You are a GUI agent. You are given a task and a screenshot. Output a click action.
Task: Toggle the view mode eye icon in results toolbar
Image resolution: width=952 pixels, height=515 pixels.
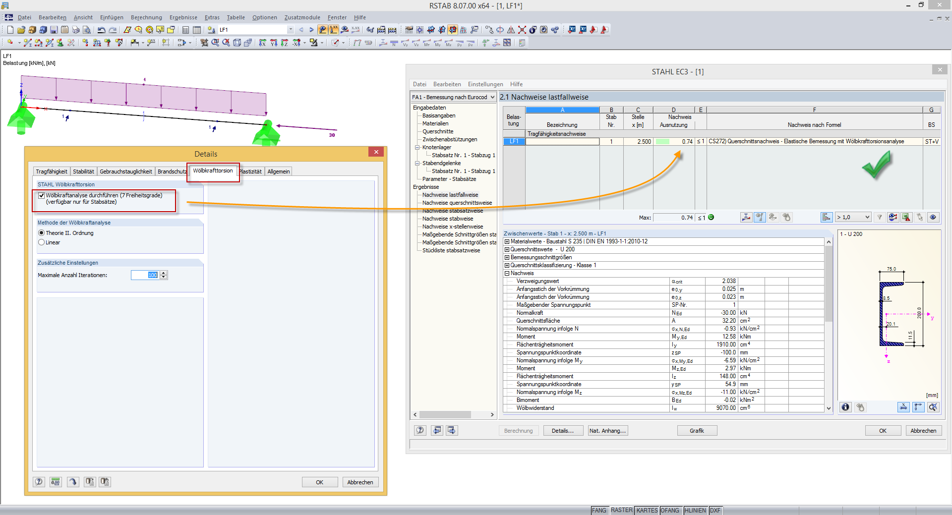(933, 217)
